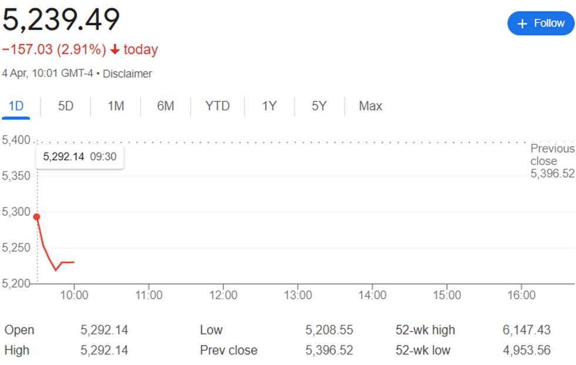Click the 5,292.14 09:30 chart tooltip
The image size is (576, 365).
[x=80, y=157]
